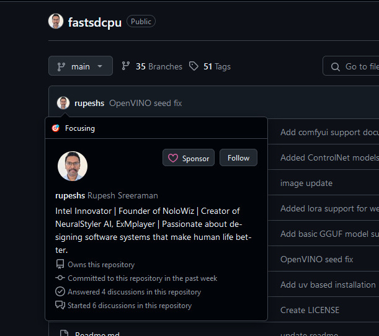Open commit Added lora support
Image resolution: width=379 pixels, height=336 pixels.
[329, 208]
